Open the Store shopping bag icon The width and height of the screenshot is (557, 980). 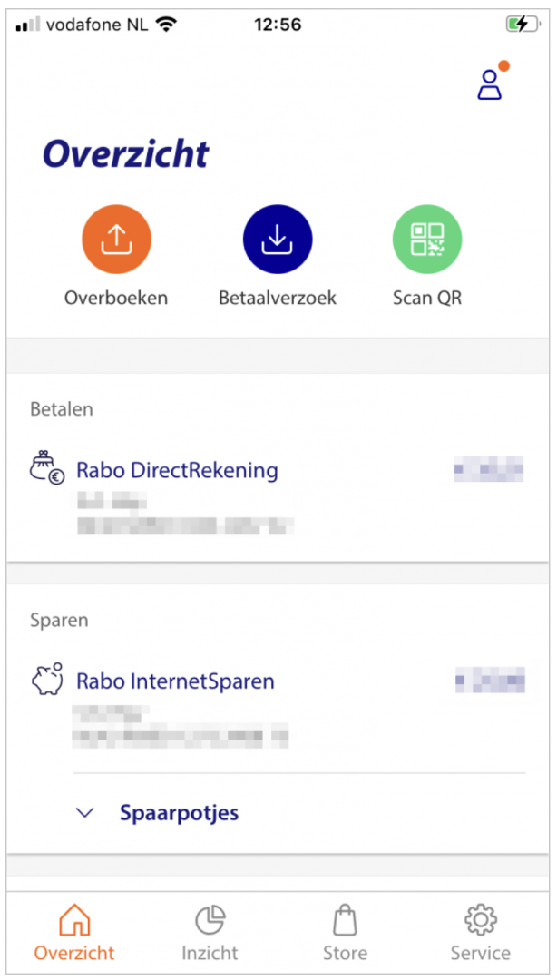coord(345,921)
